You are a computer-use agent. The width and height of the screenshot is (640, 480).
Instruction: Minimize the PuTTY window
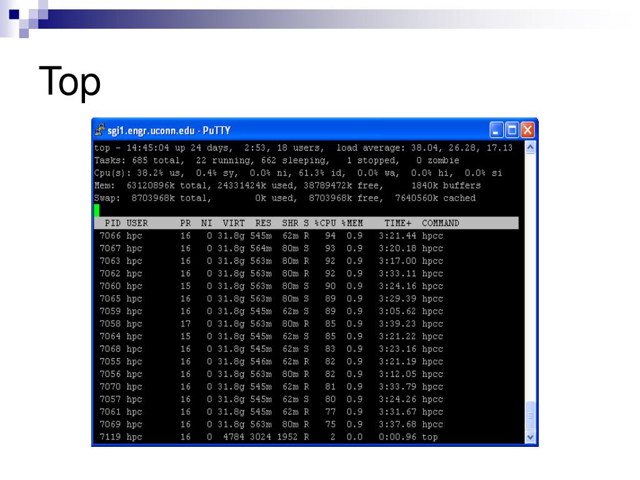[x=496, y=130]
